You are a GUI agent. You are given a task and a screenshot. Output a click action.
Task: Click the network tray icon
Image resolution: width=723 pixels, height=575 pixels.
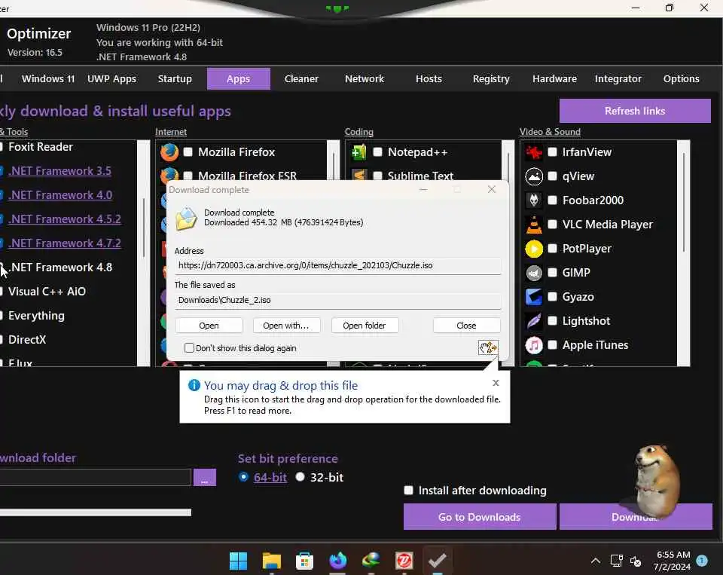pos(617,561)
